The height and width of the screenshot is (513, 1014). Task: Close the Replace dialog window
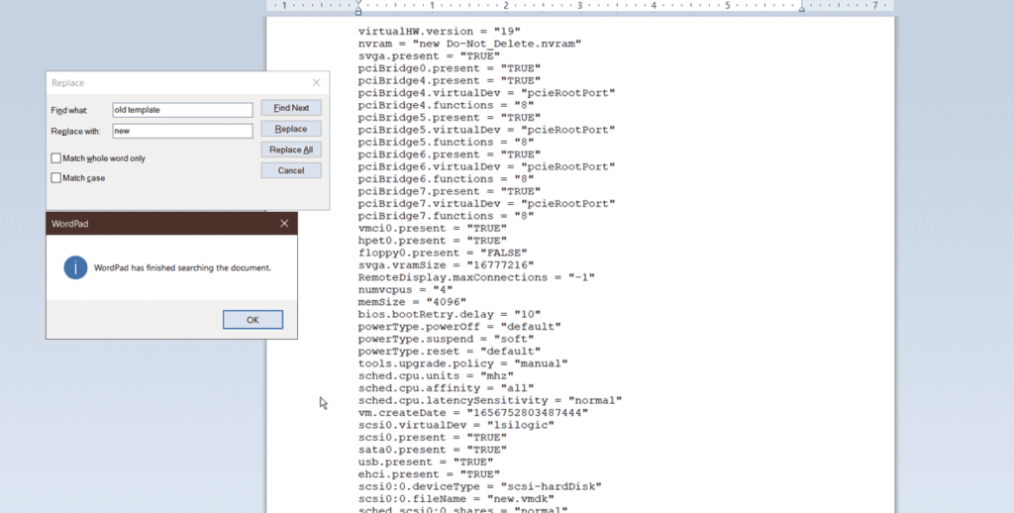coord(316,83)
